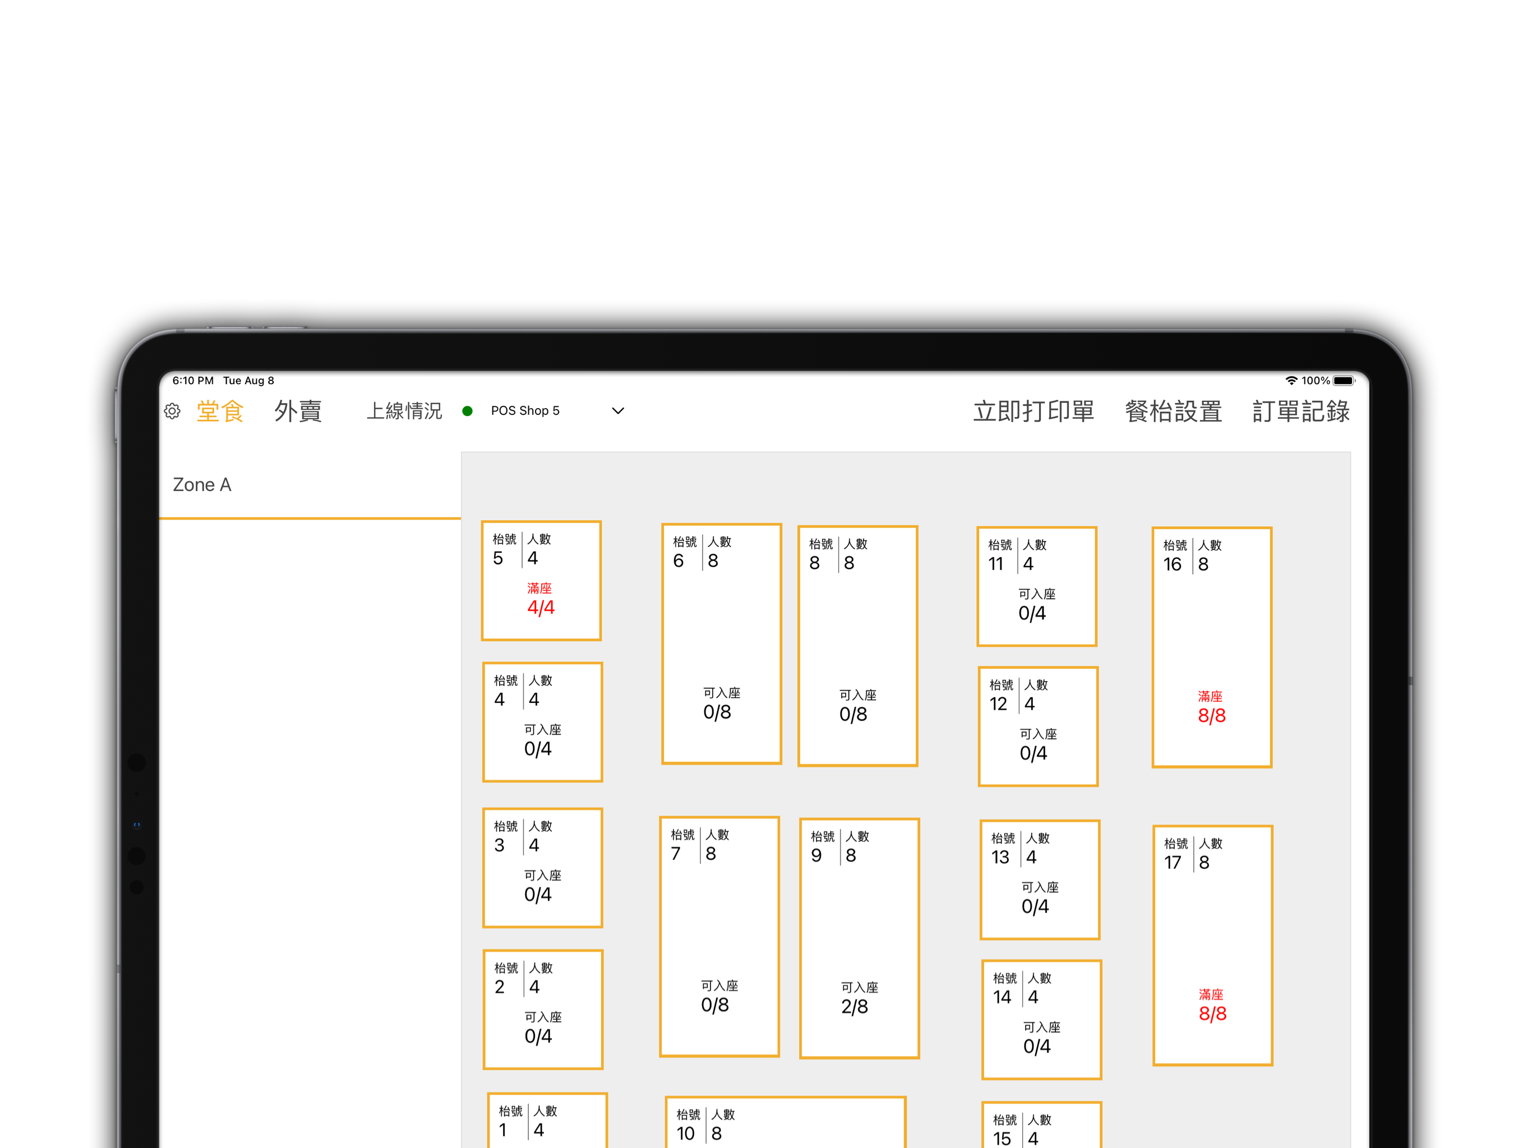Open the POS Shop 5 shop selector
This screenshot has width=1532, height=1148.
[x=525, y=411]
